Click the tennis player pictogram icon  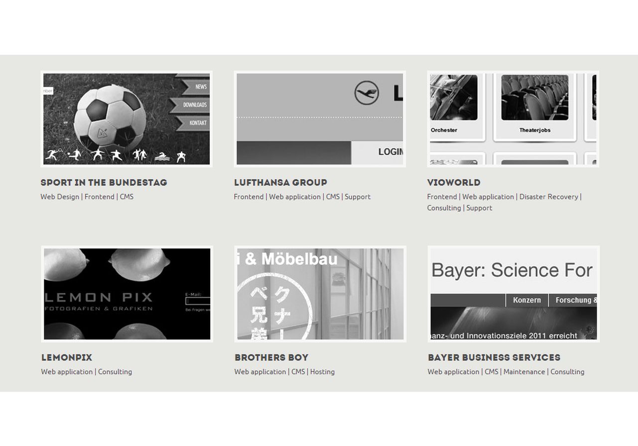[x=52, y=155]
